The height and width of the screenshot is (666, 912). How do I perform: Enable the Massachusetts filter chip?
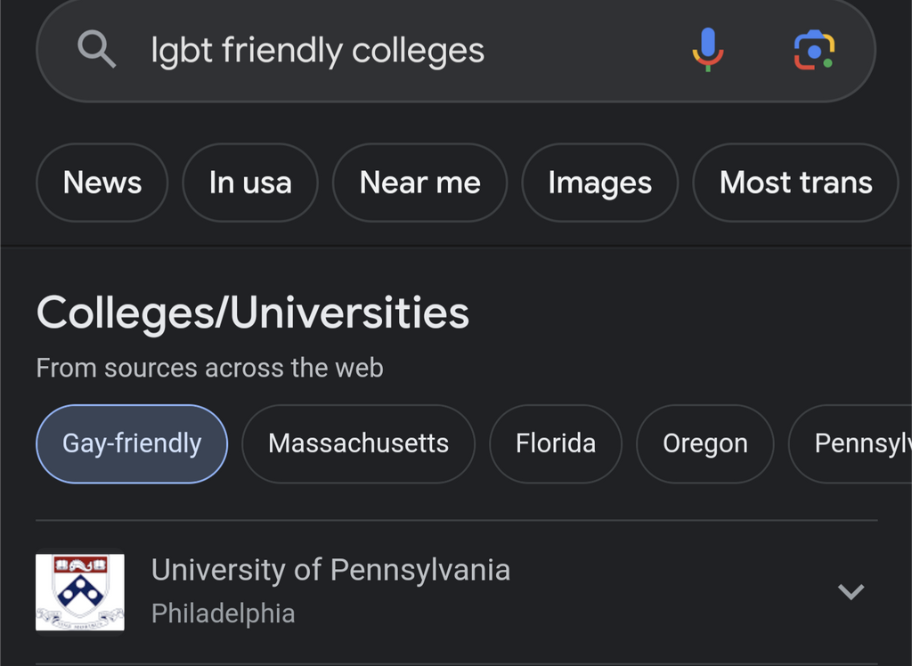[x=358, y=443]
